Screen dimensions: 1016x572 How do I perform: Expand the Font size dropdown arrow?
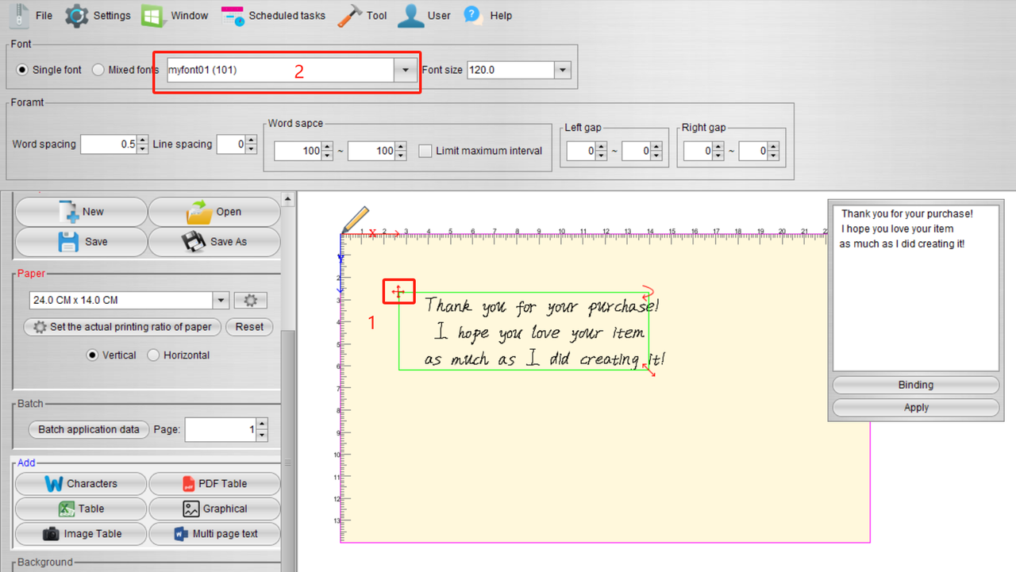[x=562, y=70]
